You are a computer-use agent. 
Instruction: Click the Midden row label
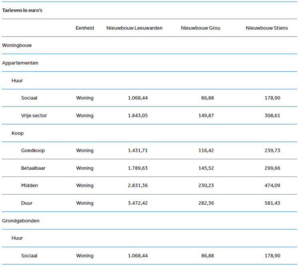pos(30,185)
